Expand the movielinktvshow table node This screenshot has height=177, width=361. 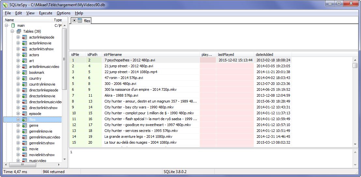coord(18,155)
